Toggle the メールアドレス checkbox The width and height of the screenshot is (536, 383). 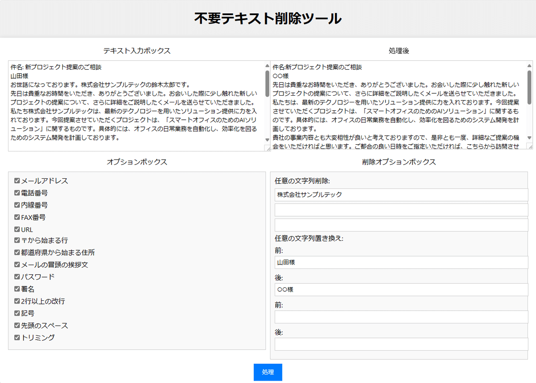17,181
